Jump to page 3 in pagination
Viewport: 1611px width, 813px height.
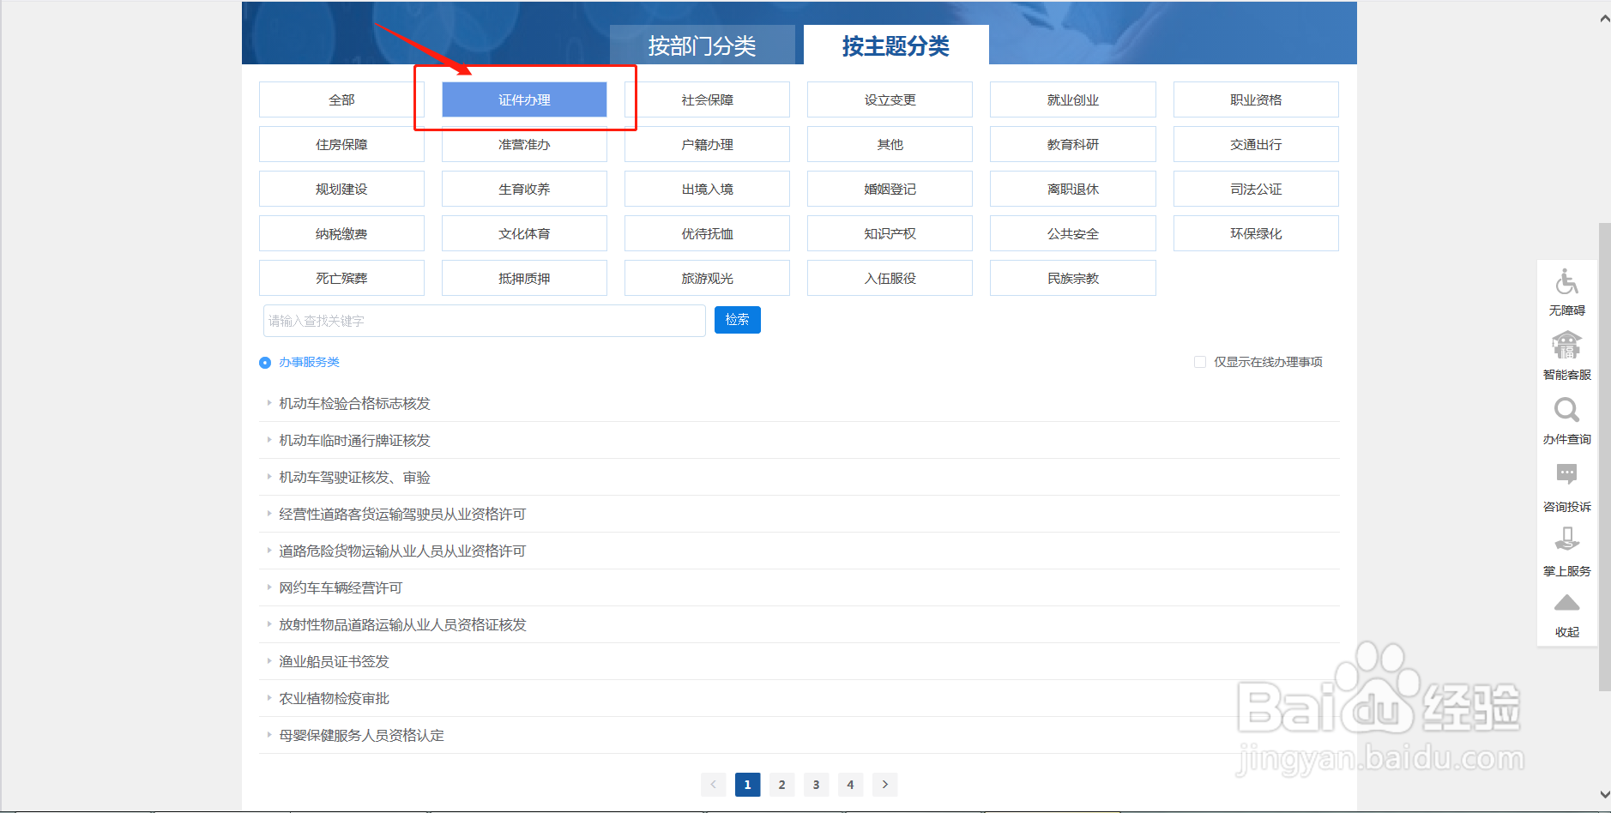[x=816, y=784]
